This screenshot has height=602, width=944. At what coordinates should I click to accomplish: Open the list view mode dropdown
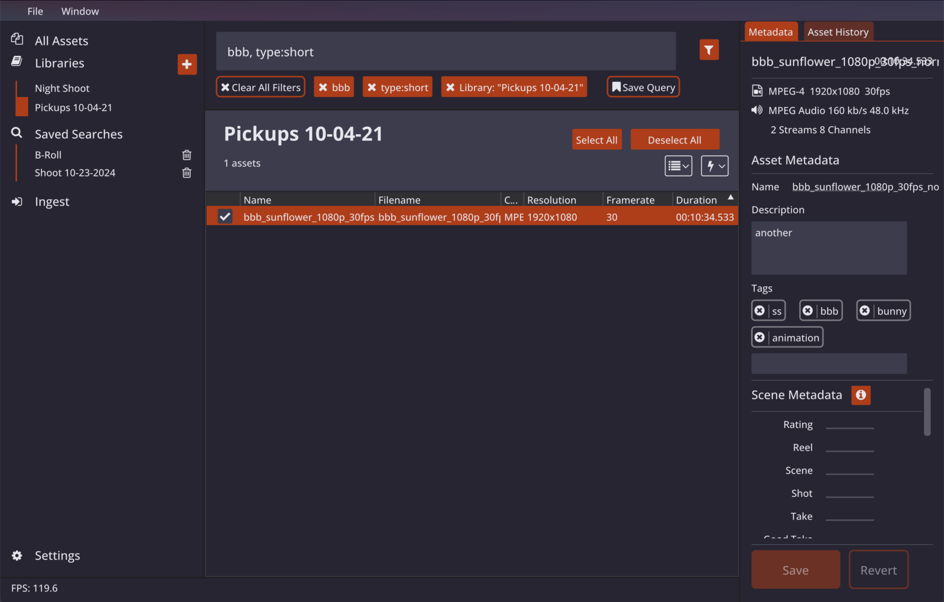click(678, 166)
